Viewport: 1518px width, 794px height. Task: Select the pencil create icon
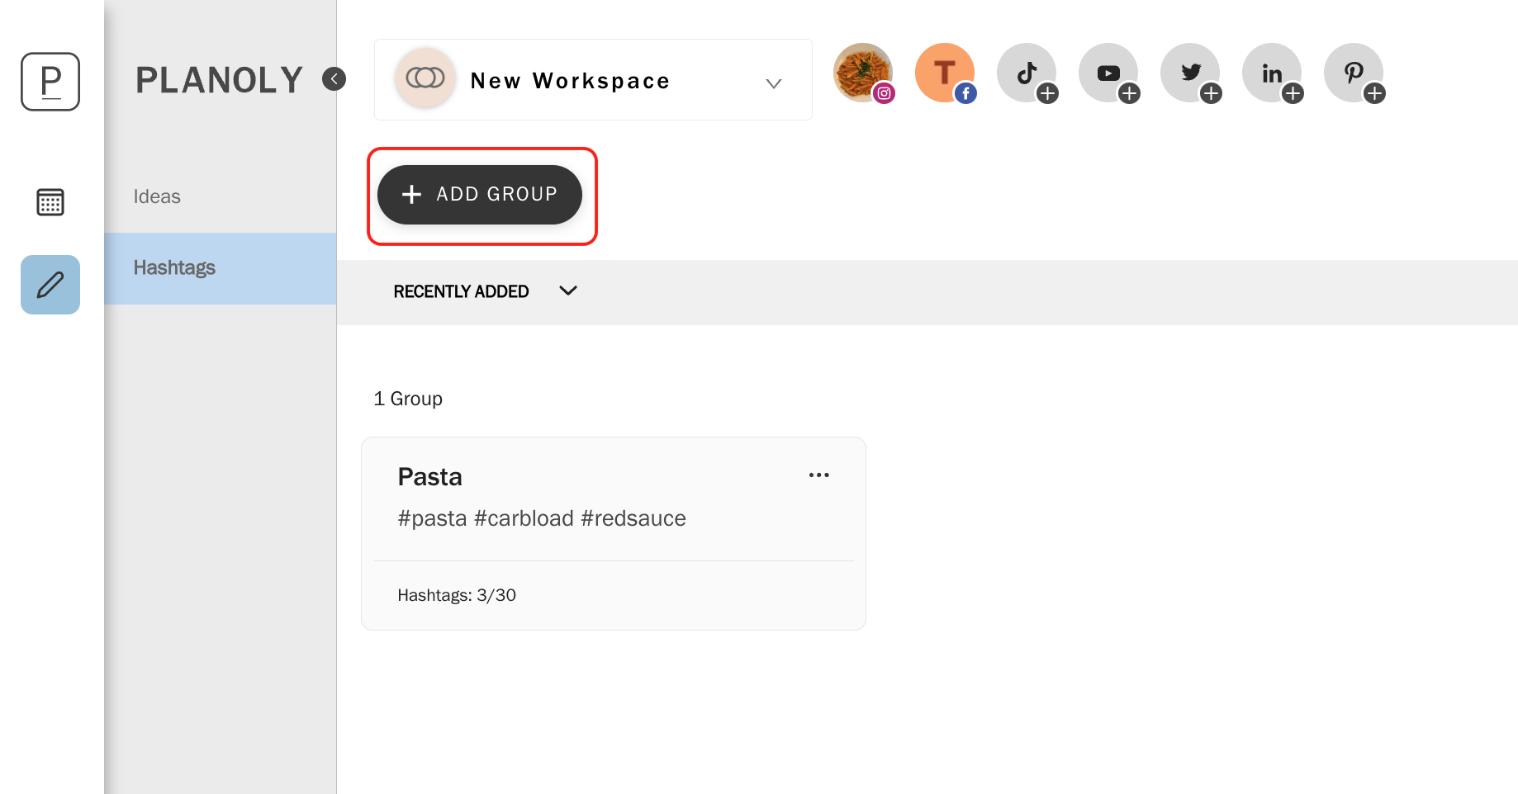click(50, 285)
